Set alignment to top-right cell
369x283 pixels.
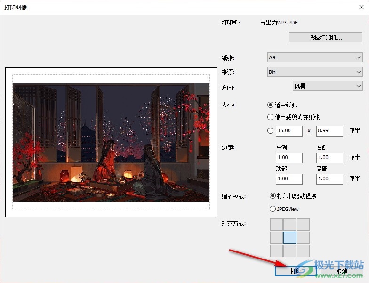click(x=303, y=224)
